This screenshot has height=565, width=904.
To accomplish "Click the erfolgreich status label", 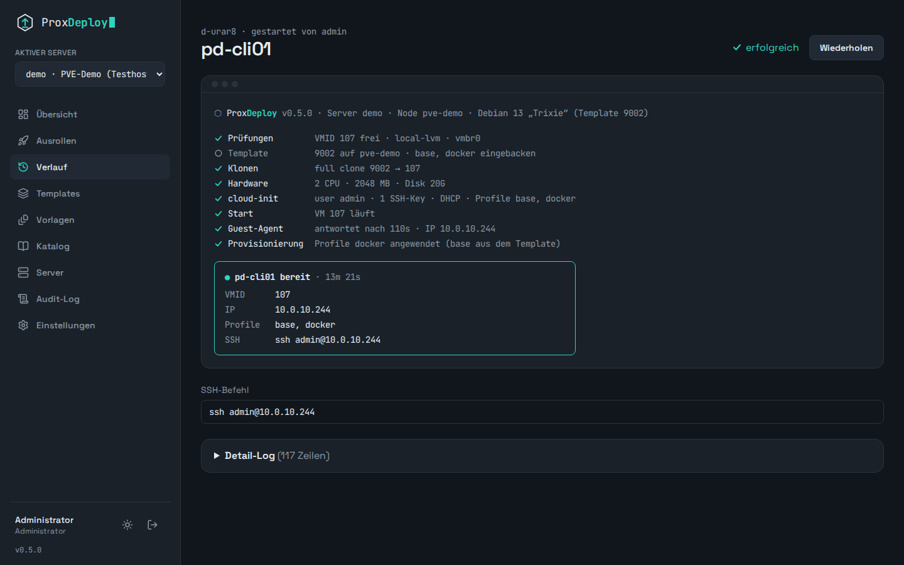I will coord(772,48).
